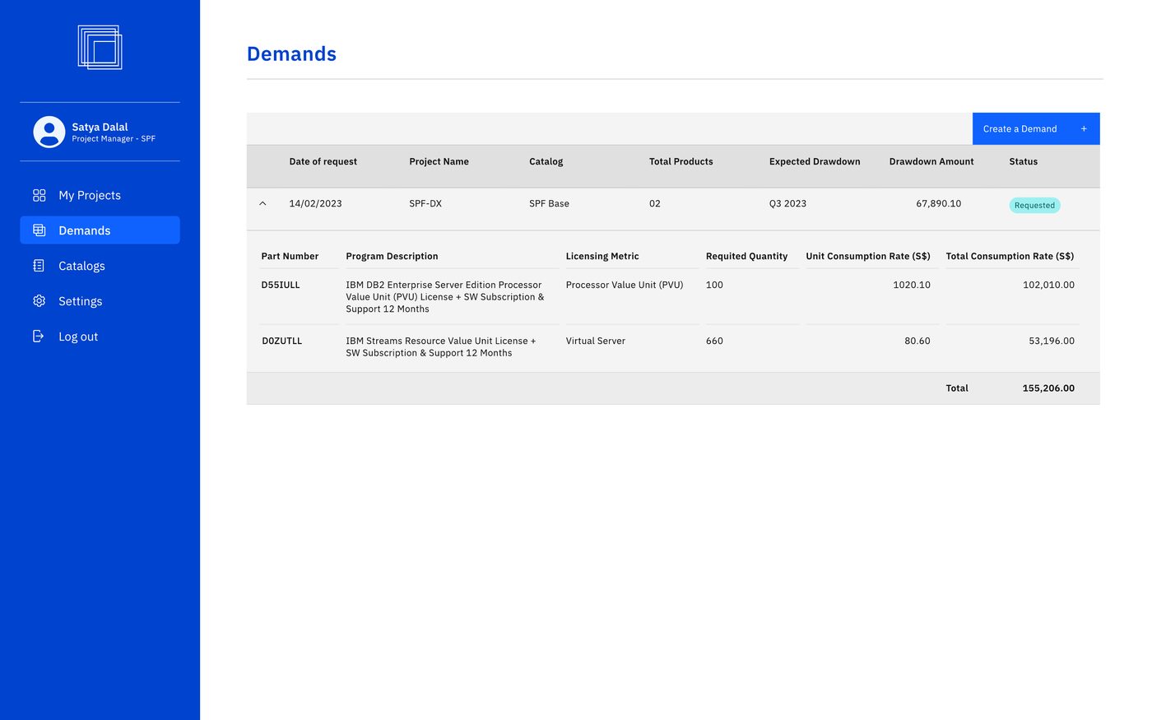Click the Catalogs notebook icon

point(39,266)
